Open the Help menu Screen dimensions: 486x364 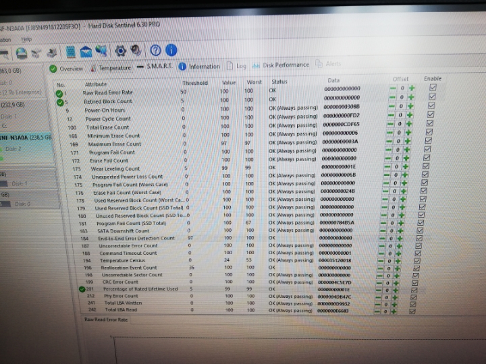point(26,39)
